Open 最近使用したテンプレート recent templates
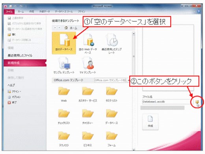Viewport: 205px width, 154px height. coord(112,43)
